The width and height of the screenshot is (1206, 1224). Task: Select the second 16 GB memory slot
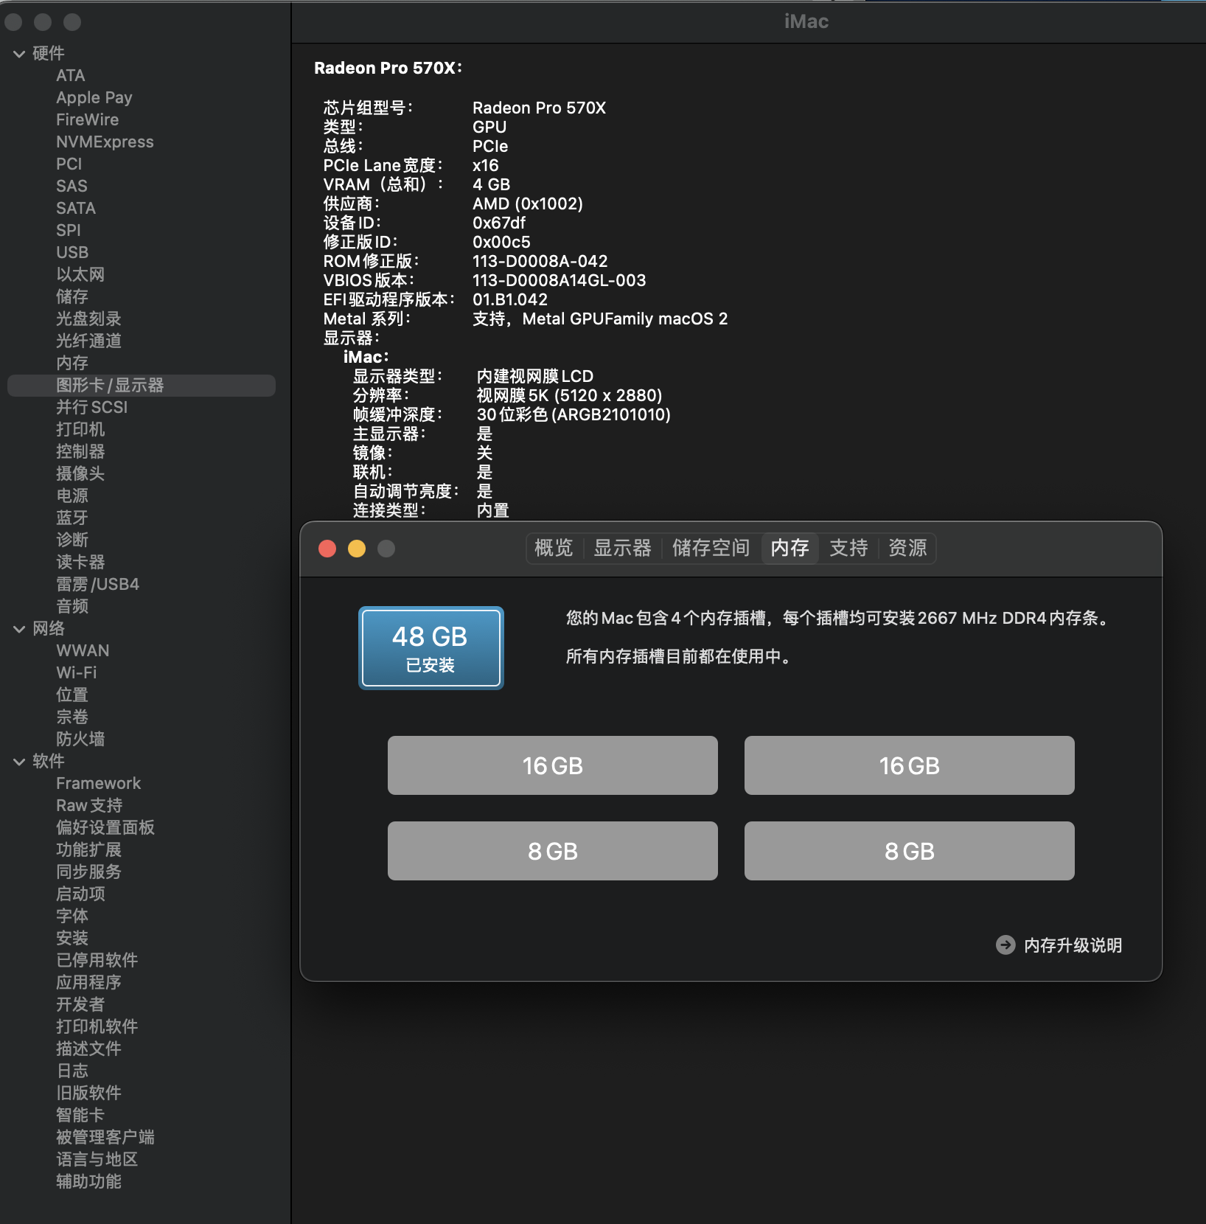pos(910,765)
